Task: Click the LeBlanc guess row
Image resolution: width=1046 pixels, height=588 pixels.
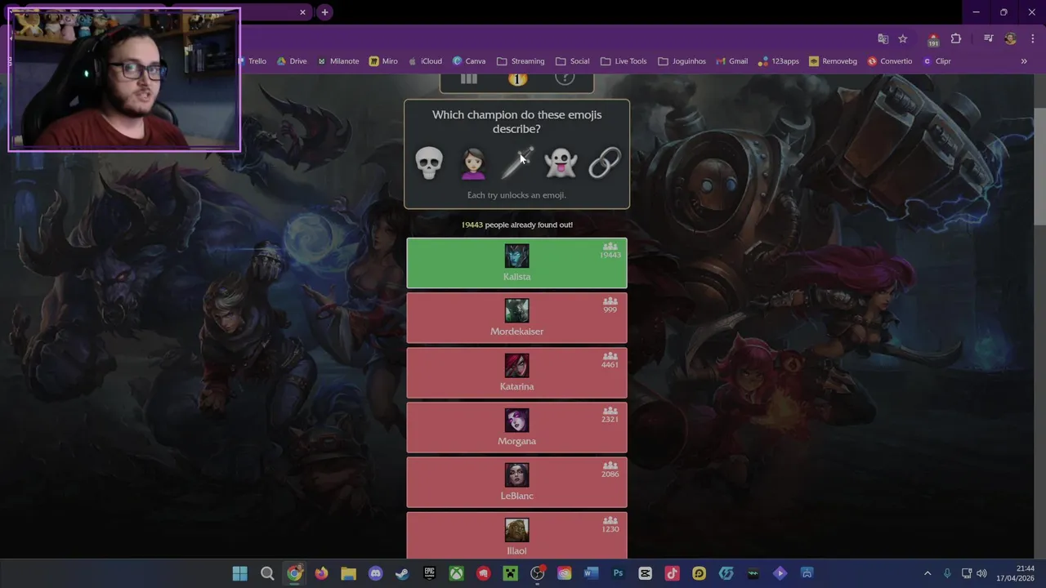Action: pyautogui.click(x=516, y=482)
